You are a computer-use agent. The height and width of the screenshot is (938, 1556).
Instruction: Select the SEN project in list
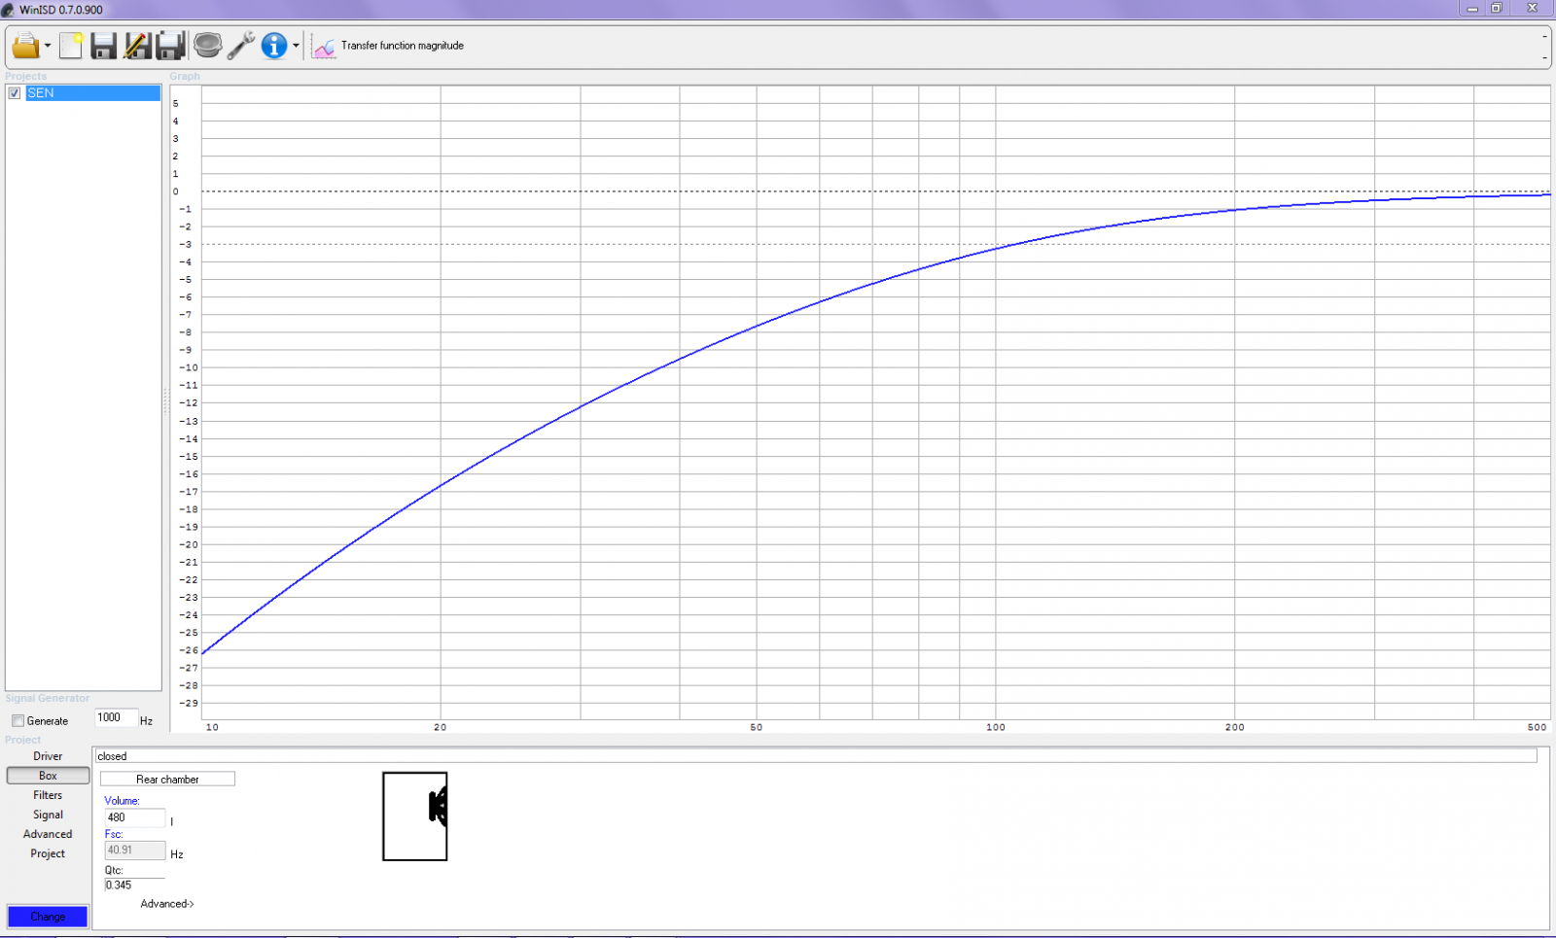[x=92, y=93]
